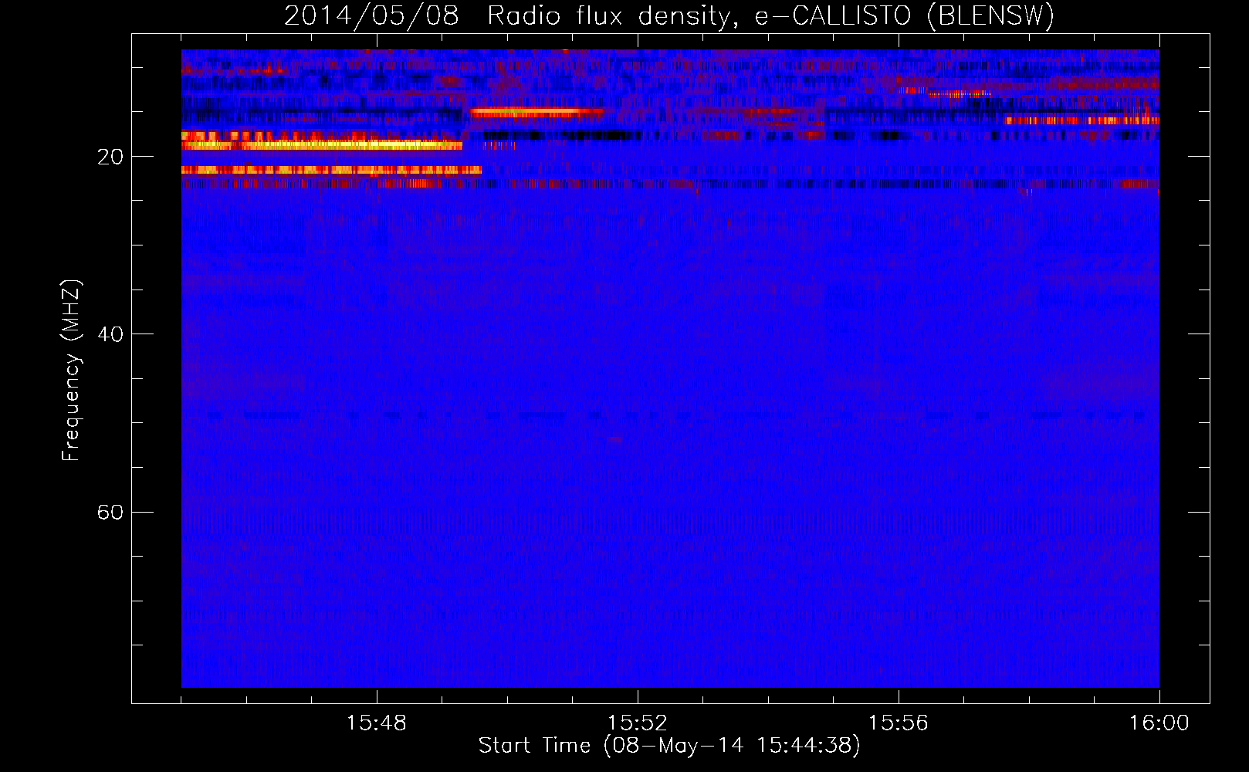The width and height of the screenshot is (1249, 772).
Task: Click the 15:48 time axis label
Action: [377, 723]
